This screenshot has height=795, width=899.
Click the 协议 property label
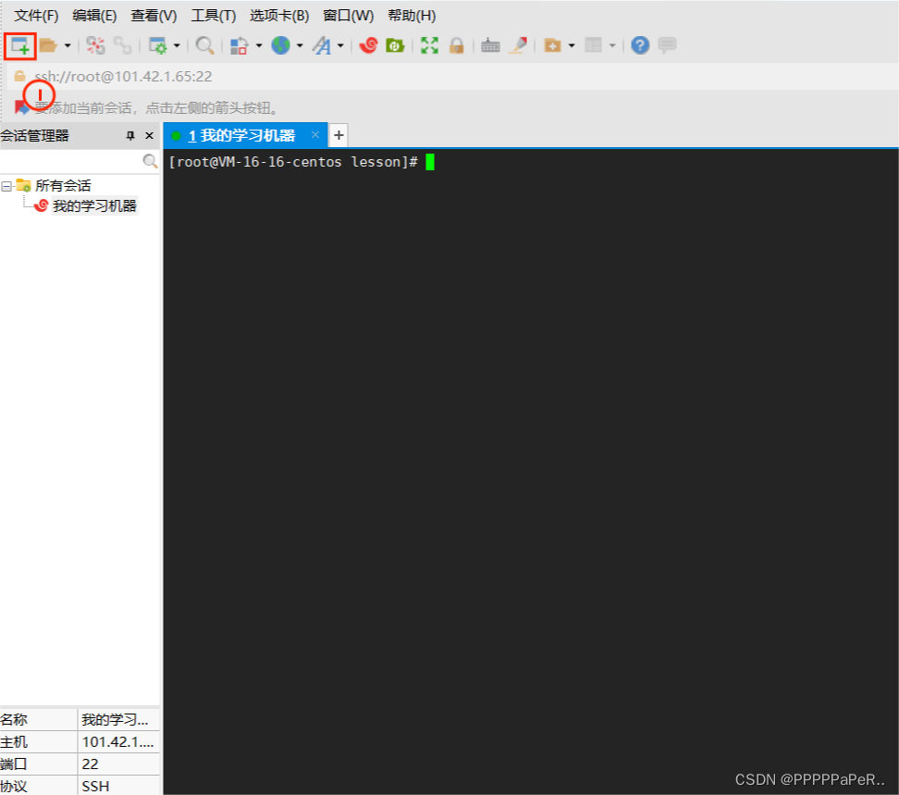(14, 787)
